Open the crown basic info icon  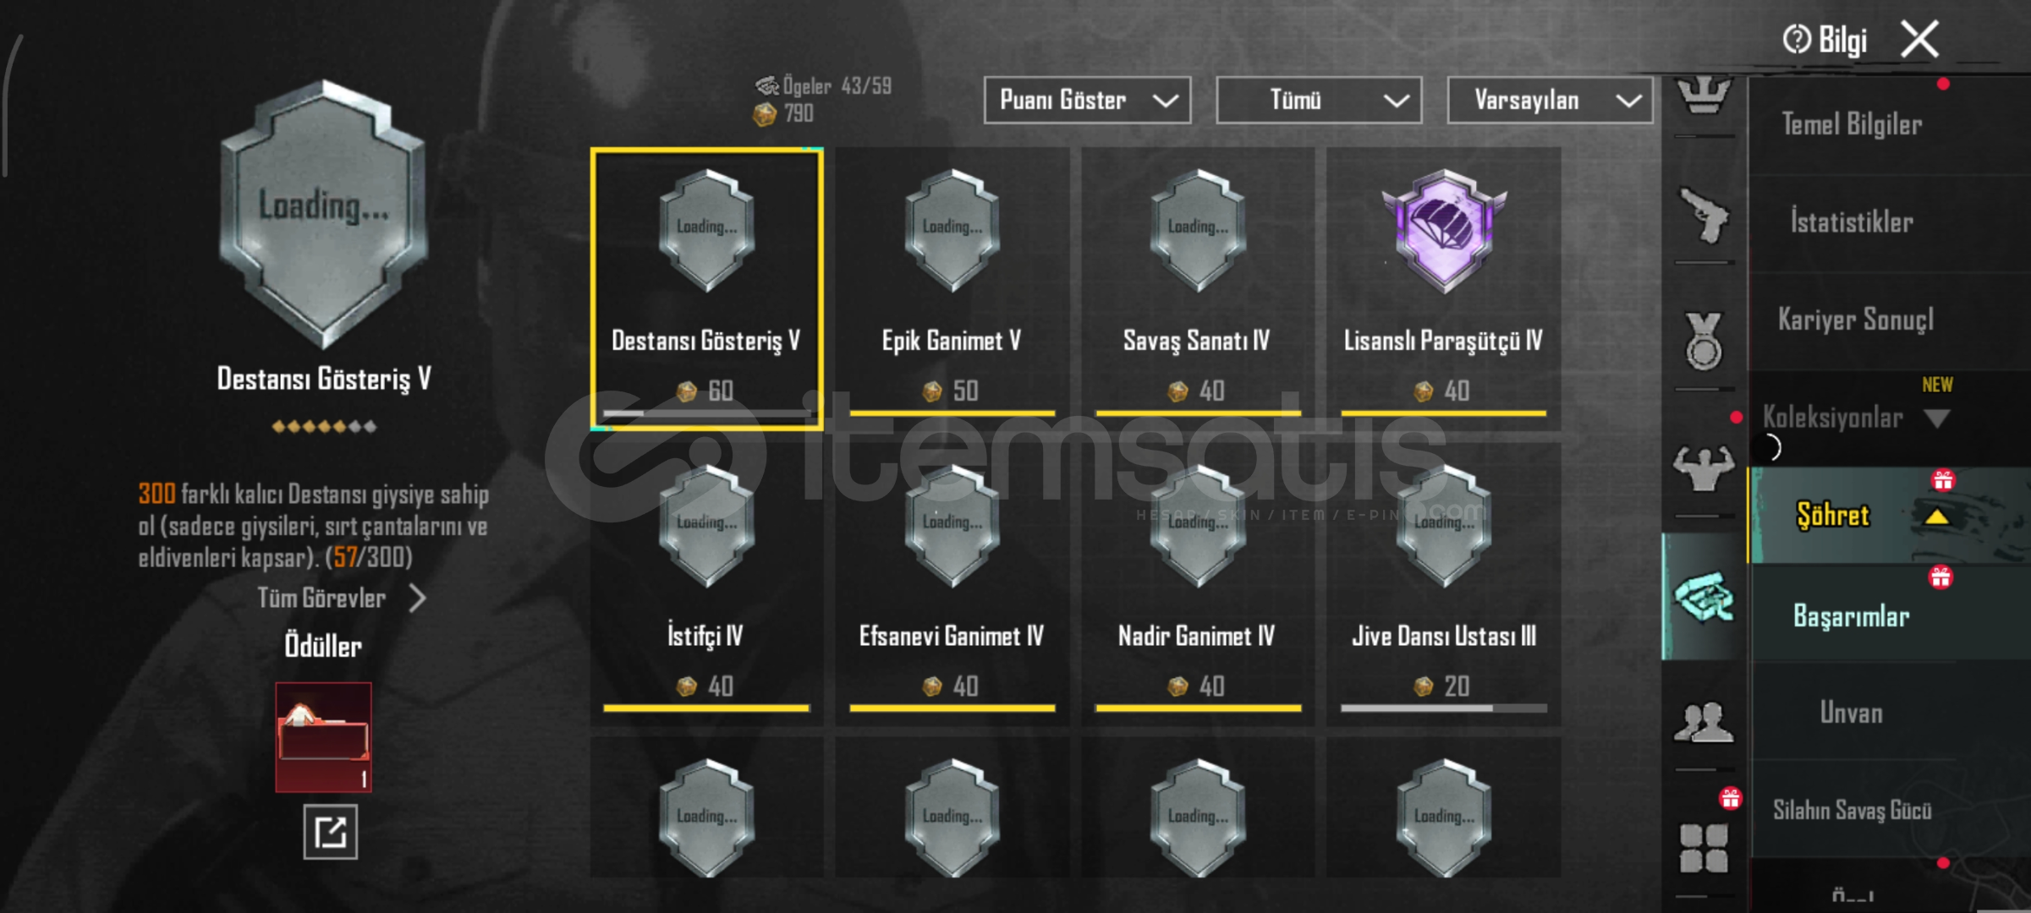pyautogui.click(x=1704, y=95)
